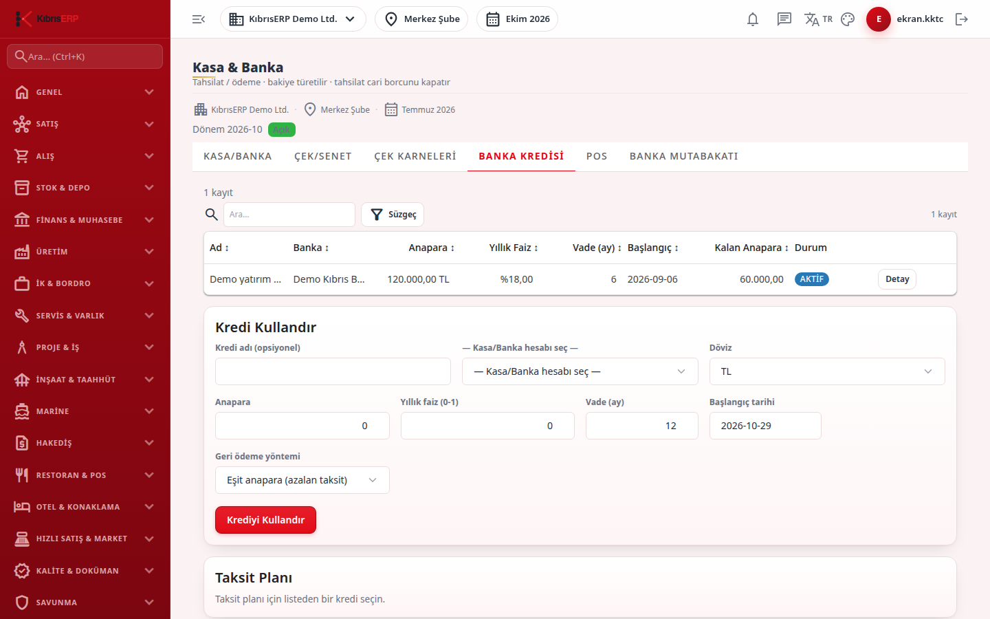The image size is (990, 619).
Task: Open Savunma shield icon
Action: (22, 602)
